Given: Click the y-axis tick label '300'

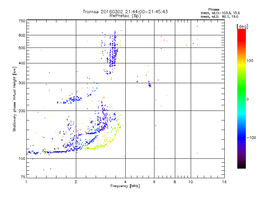Looking at the screenshot, I should click(22, 83).
